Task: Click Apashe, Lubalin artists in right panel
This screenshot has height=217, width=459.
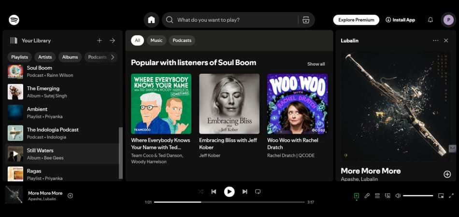Action: (x=359, y=179)
